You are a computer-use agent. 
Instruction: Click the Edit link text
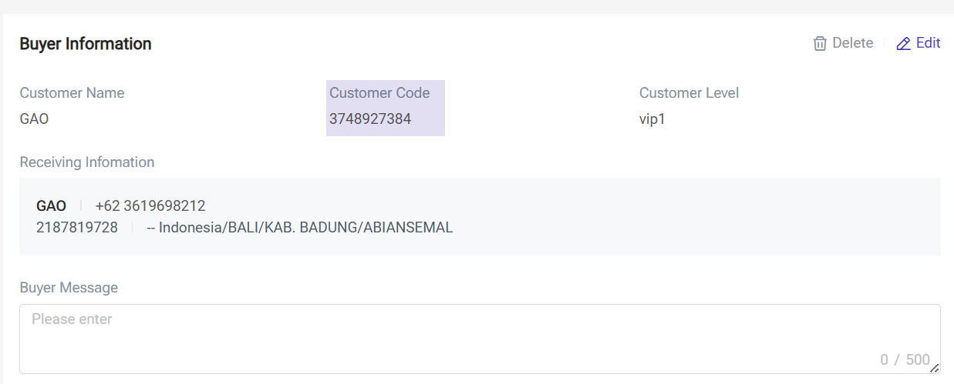coord(928,43)
